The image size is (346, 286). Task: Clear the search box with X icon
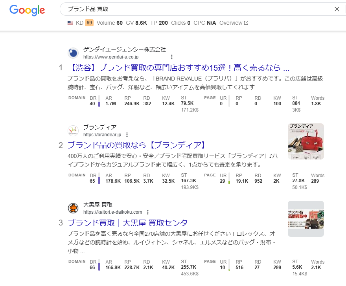click(x=337, y=9)
